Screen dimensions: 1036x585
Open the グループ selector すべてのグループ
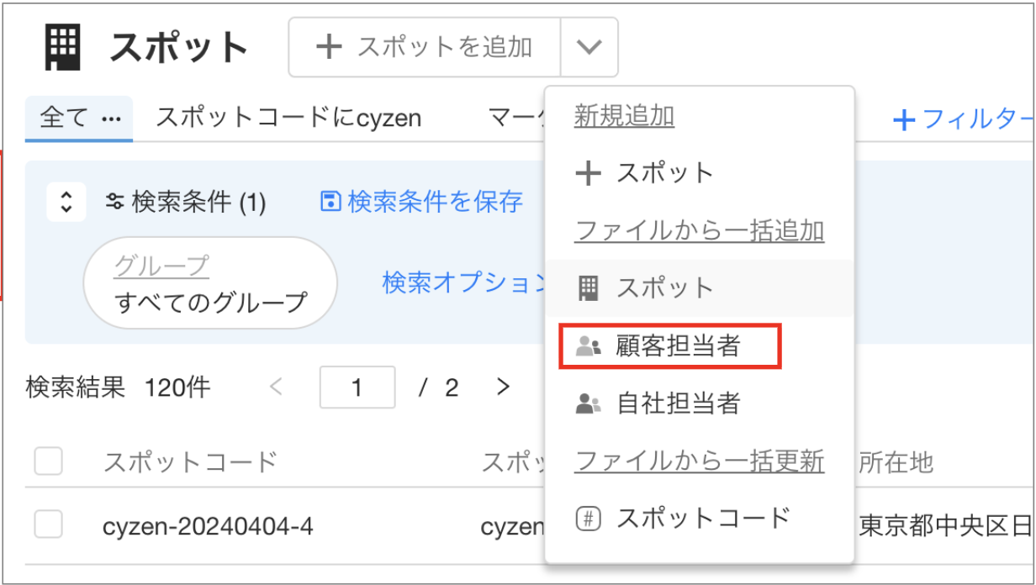(210, 283)
